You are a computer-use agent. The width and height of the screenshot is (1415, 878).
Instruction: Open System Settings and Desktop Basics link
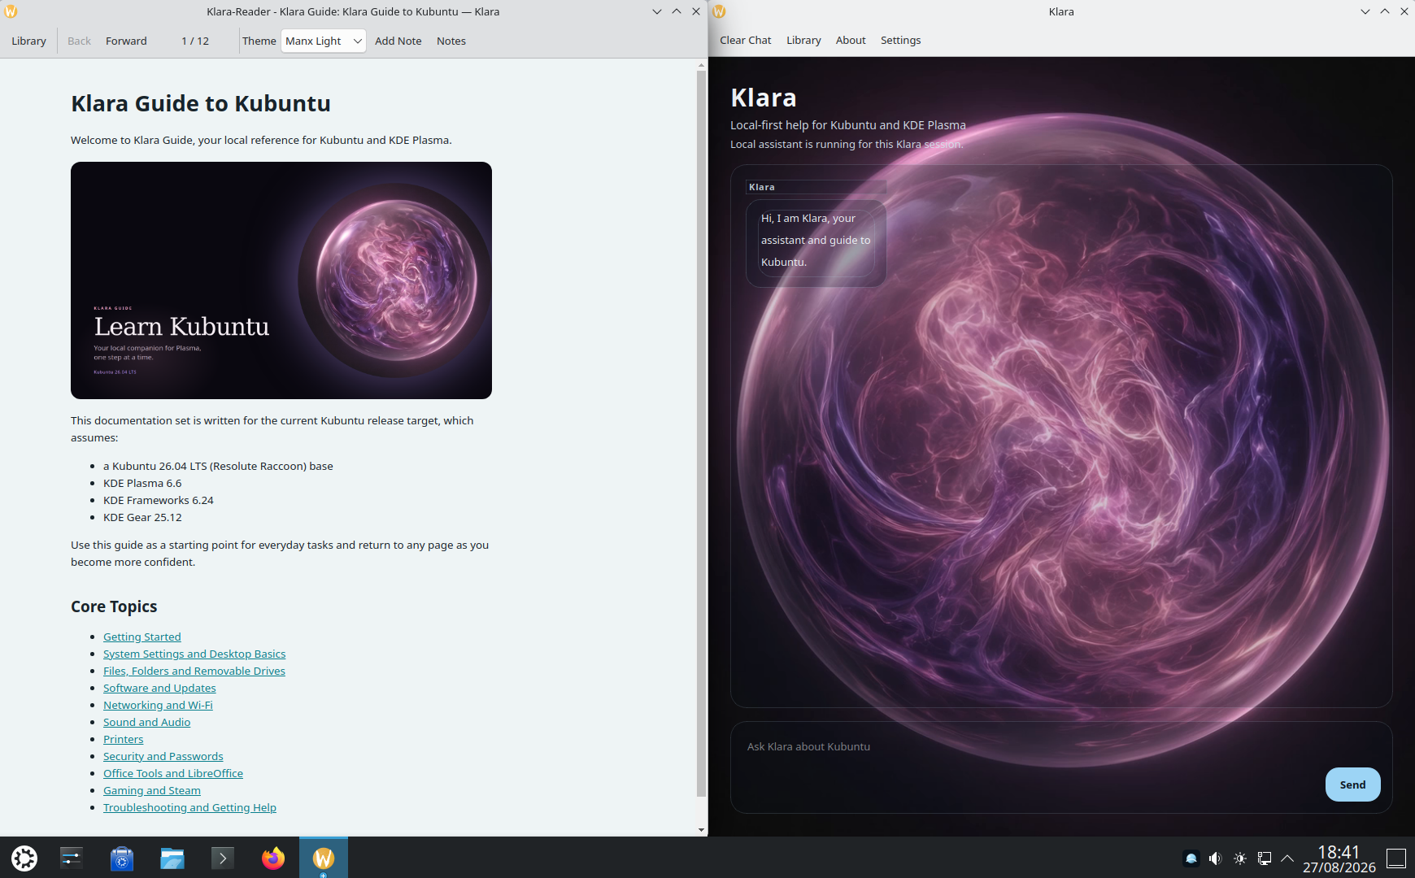[194, 654]
